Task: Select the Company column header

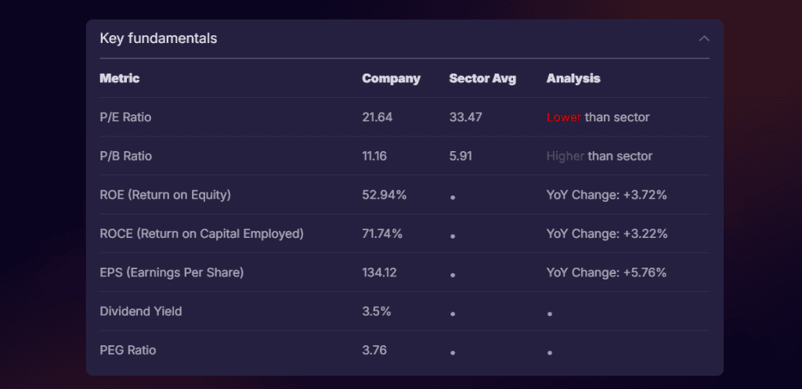Action: tap(391, 78)
